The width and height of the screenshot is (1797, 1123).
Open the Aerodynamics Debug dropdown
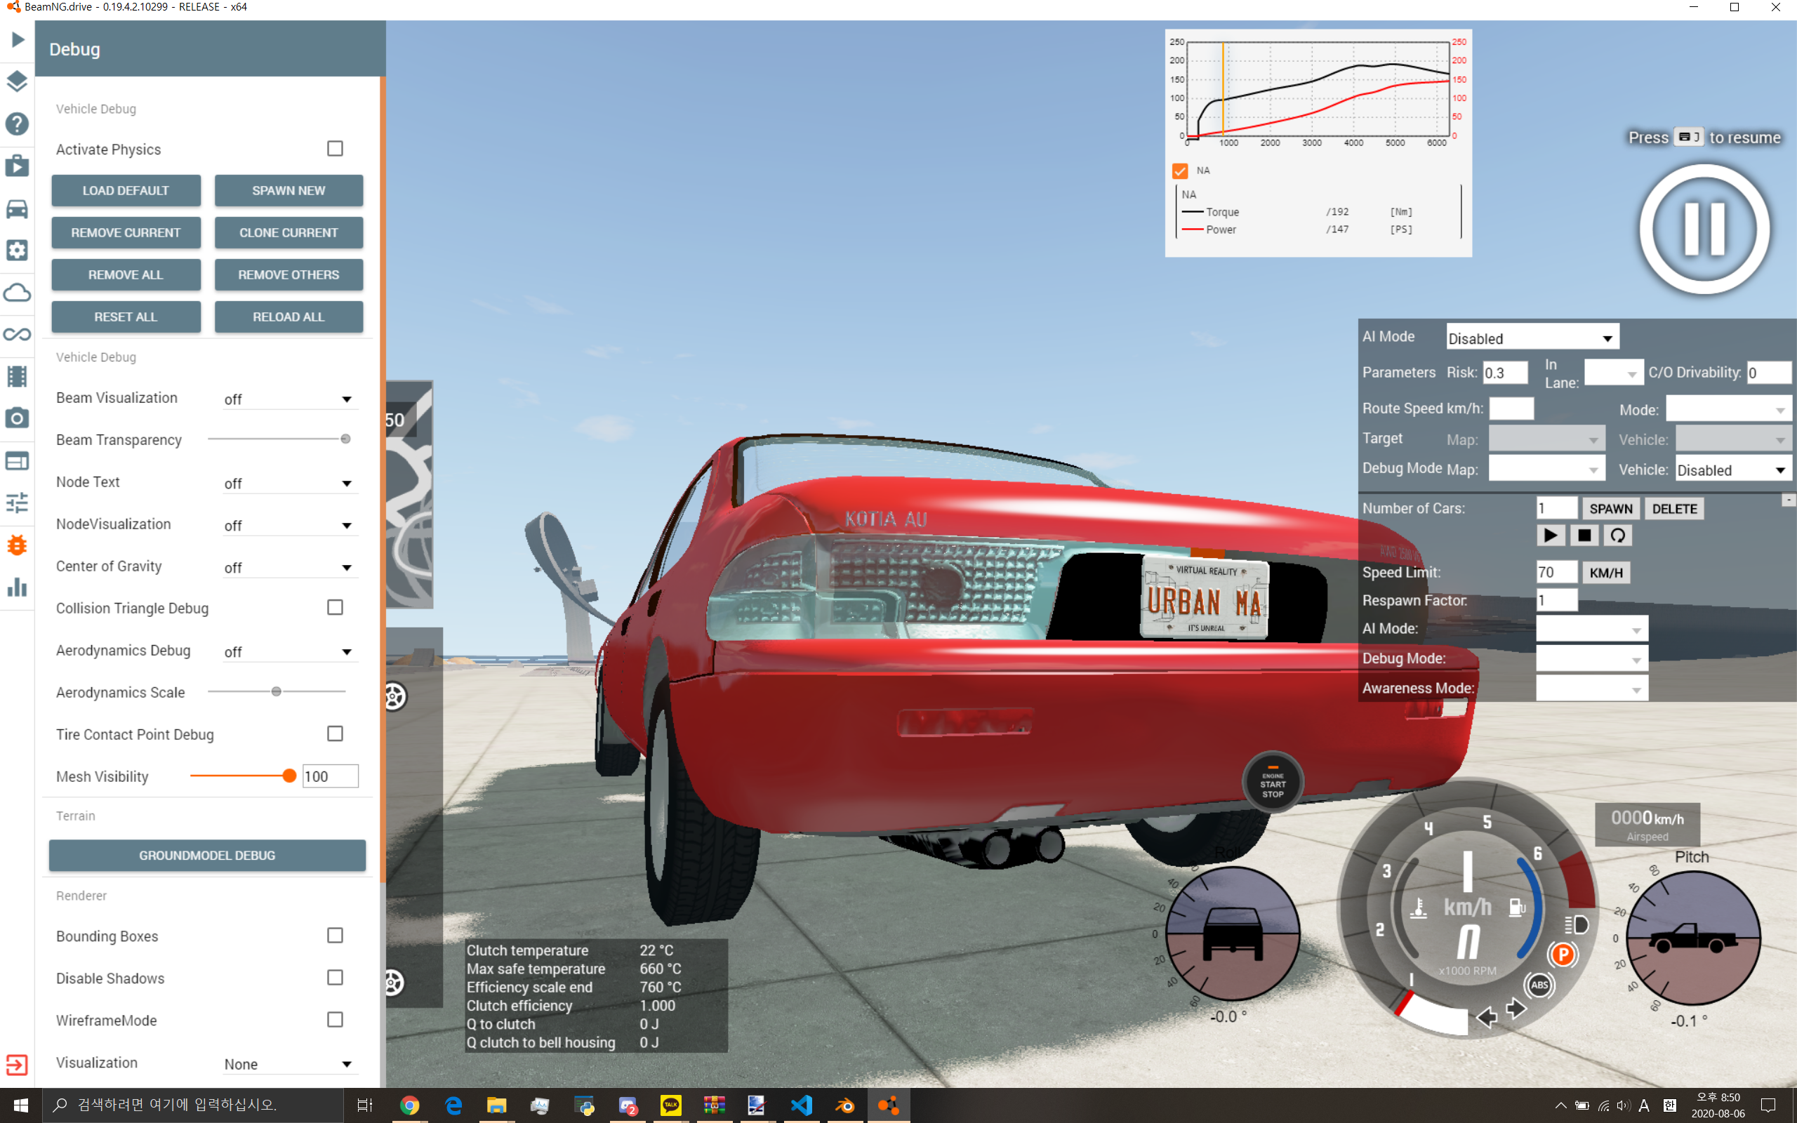[x=289, y=652]
